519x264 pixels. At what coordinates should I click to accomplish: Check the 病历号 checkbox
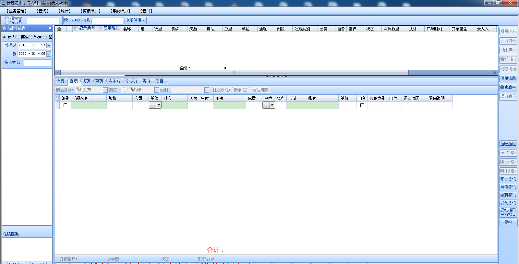[x=6, y=23]
